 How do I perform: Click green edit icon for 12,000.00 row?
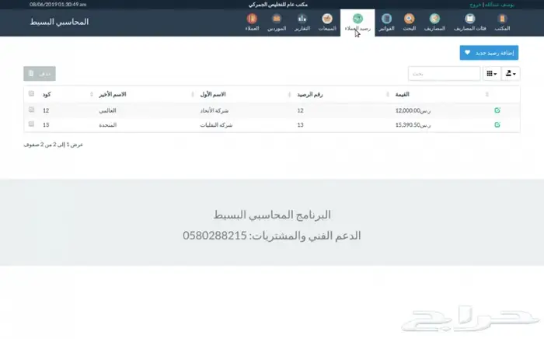[x=497, y=110]
